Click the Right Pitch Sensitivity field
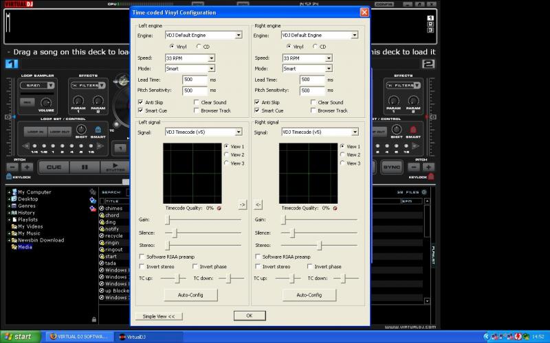The height and width of the screenshot is (343, 550). 312,91
